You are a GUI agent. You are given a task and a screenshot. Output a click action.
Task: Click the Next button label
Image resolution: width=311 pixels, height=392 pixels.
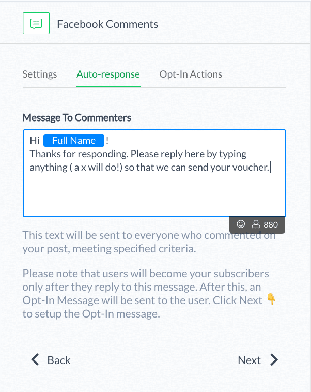pos(250,360)
